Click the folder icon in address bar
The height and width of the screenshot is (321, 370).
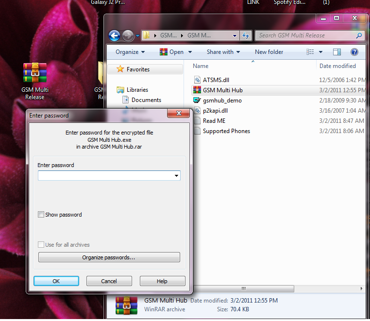coord(147,35)
